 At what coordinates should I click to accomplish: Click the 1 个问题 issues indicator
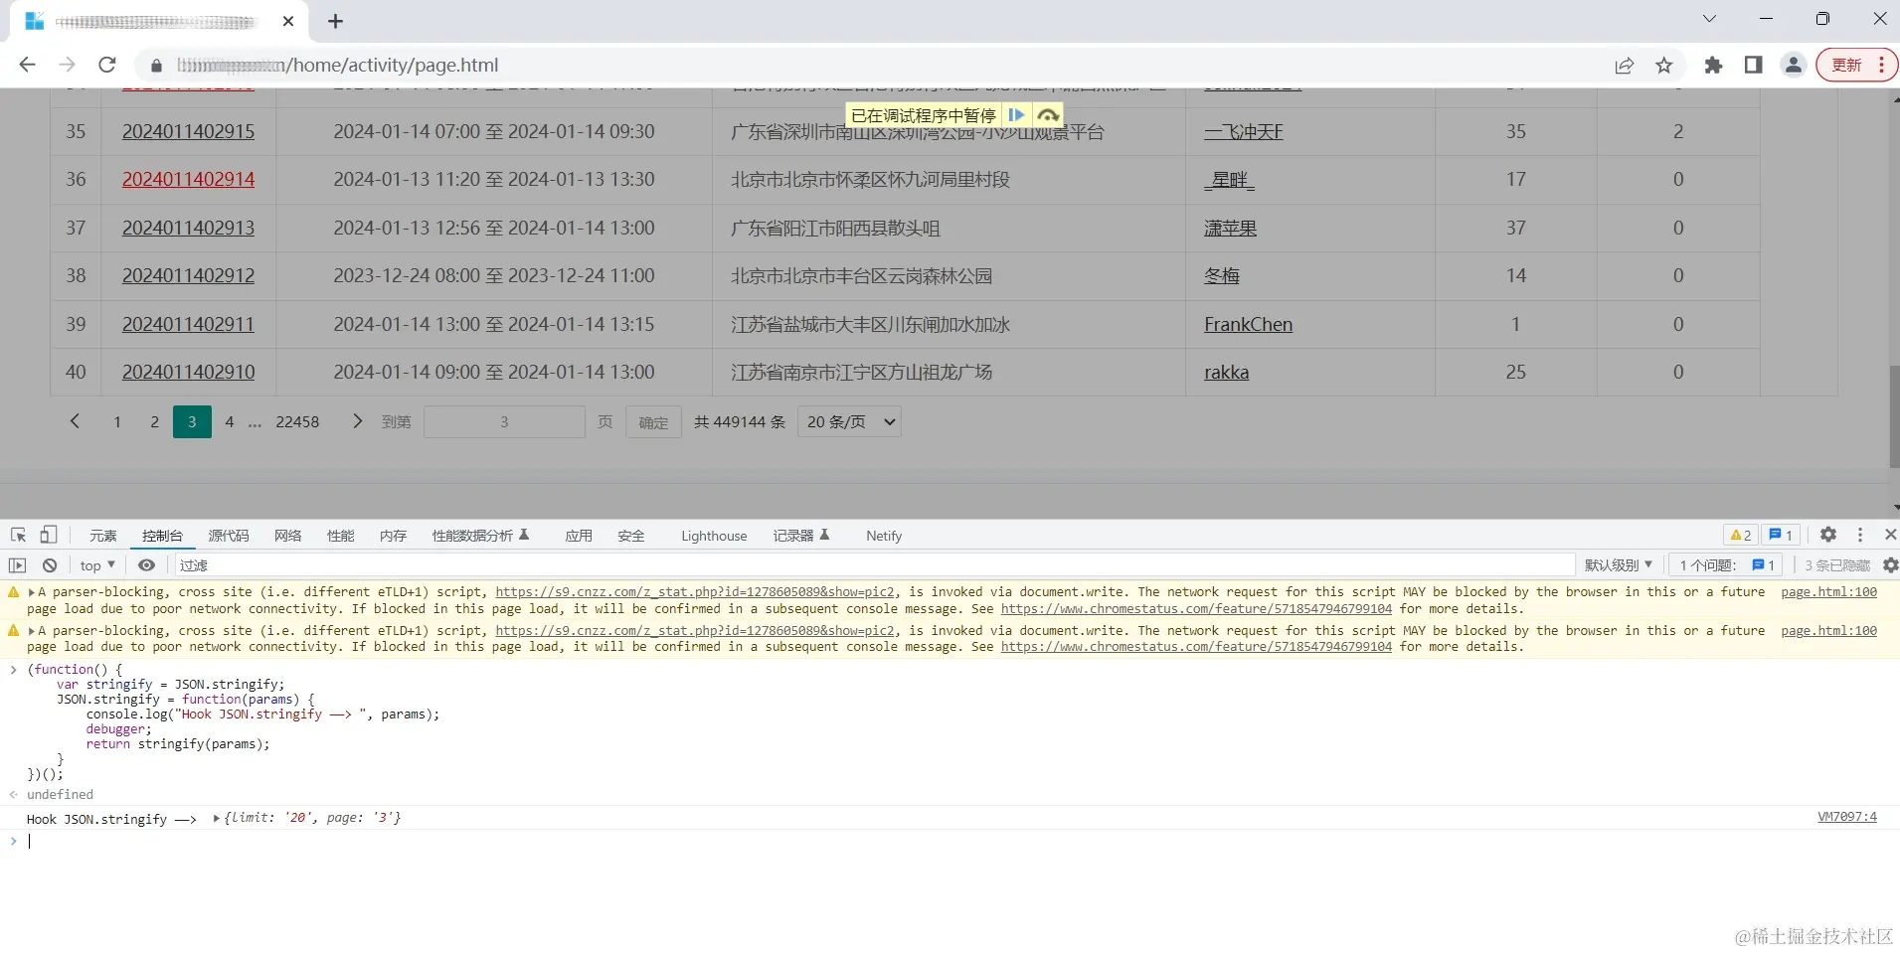(1727, 565)
